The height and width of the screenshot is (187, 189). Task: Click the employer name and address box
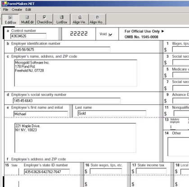click(x=76, y=73)
